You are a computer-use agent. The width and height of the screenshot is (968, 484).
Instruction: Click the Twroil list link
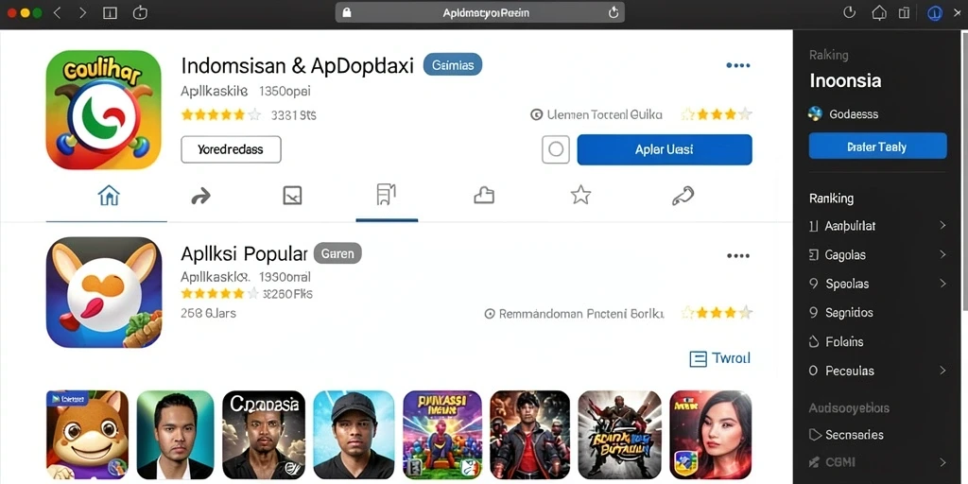719,358
